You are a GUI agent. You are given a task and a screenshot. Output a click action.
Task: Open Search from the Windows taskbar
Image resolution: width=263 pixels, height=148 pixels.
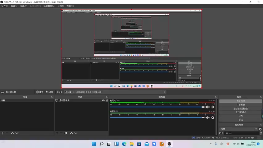102,144
